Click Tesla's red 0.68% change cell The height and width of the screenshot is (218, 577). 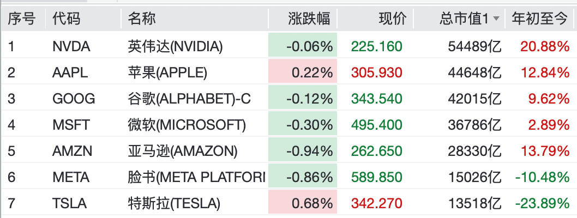303,202
